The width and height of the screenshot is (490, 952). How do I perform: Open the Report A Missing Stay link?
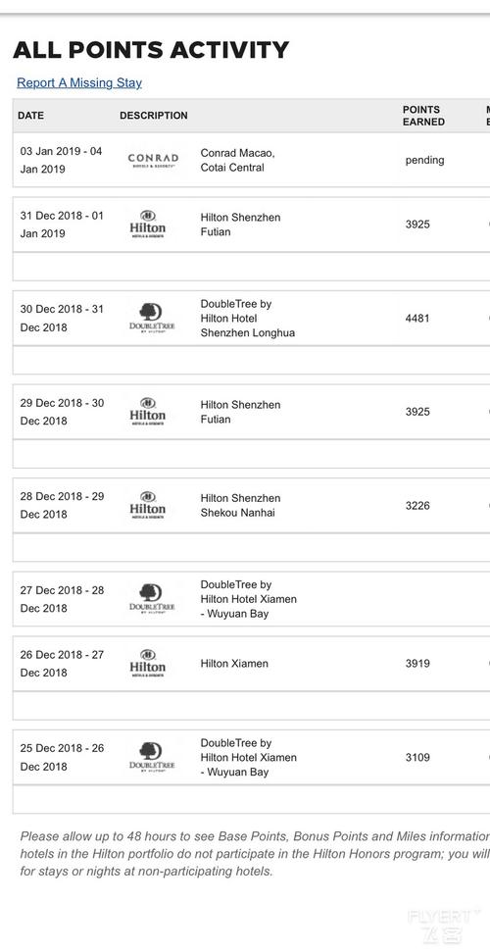(79, 82)
